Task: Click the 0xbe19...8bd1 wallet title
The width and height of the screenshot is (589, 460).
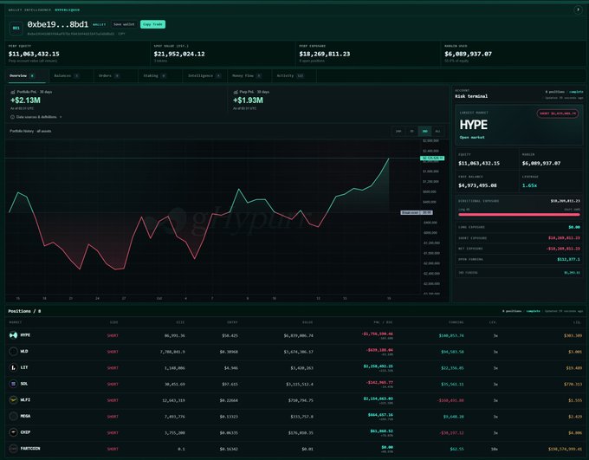Action: 58,24
